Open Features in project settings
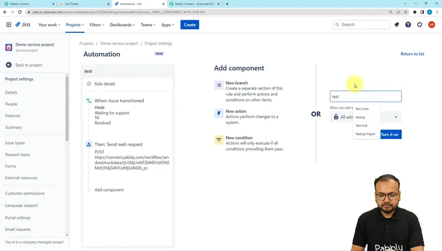 pyautogui.click(x=13, y=116)
